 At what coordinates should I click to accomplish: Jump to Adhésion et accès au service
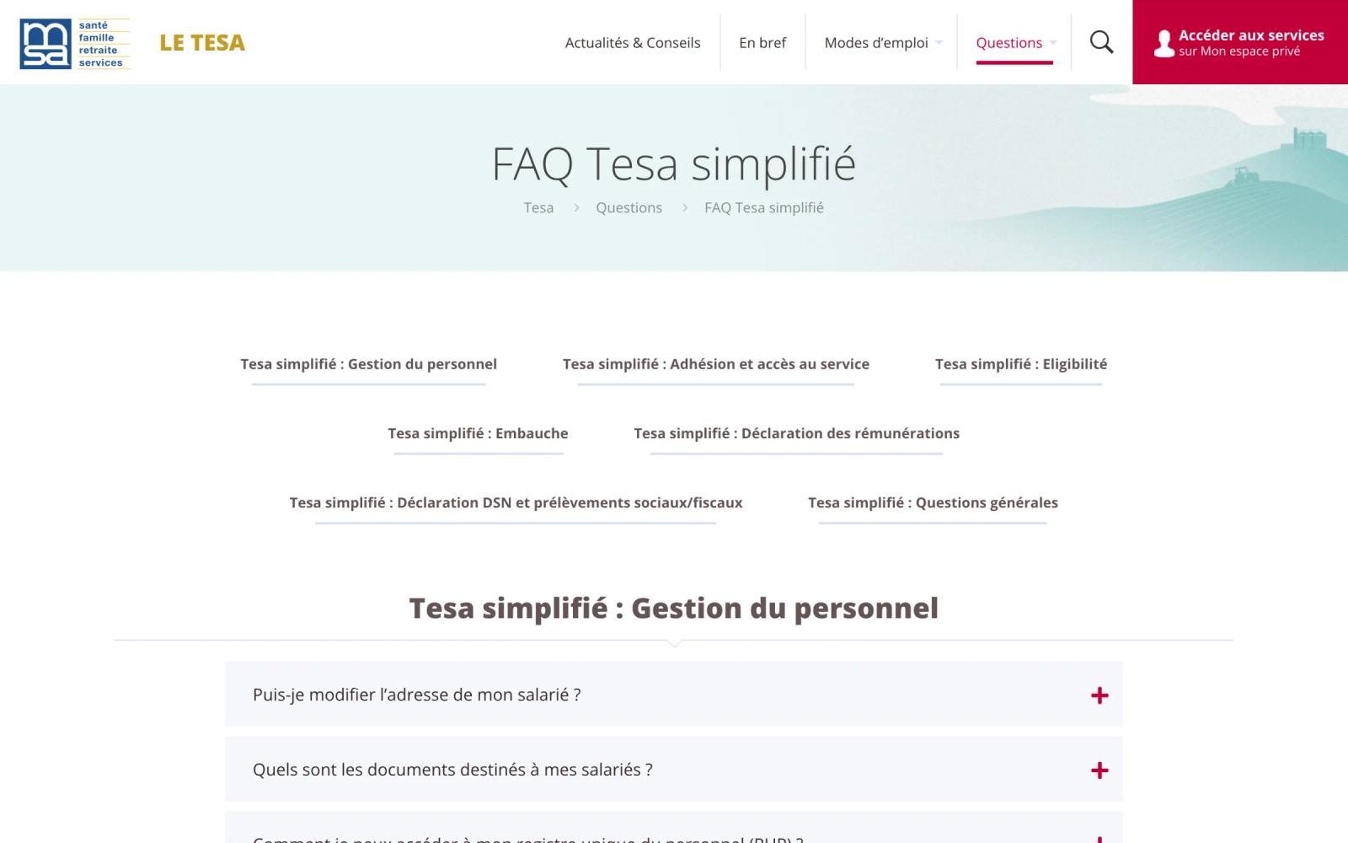pyautogui.click(x=716, y=364)
